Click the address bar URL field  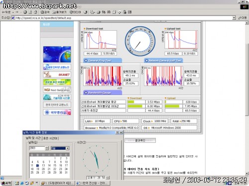coord(124,18)
